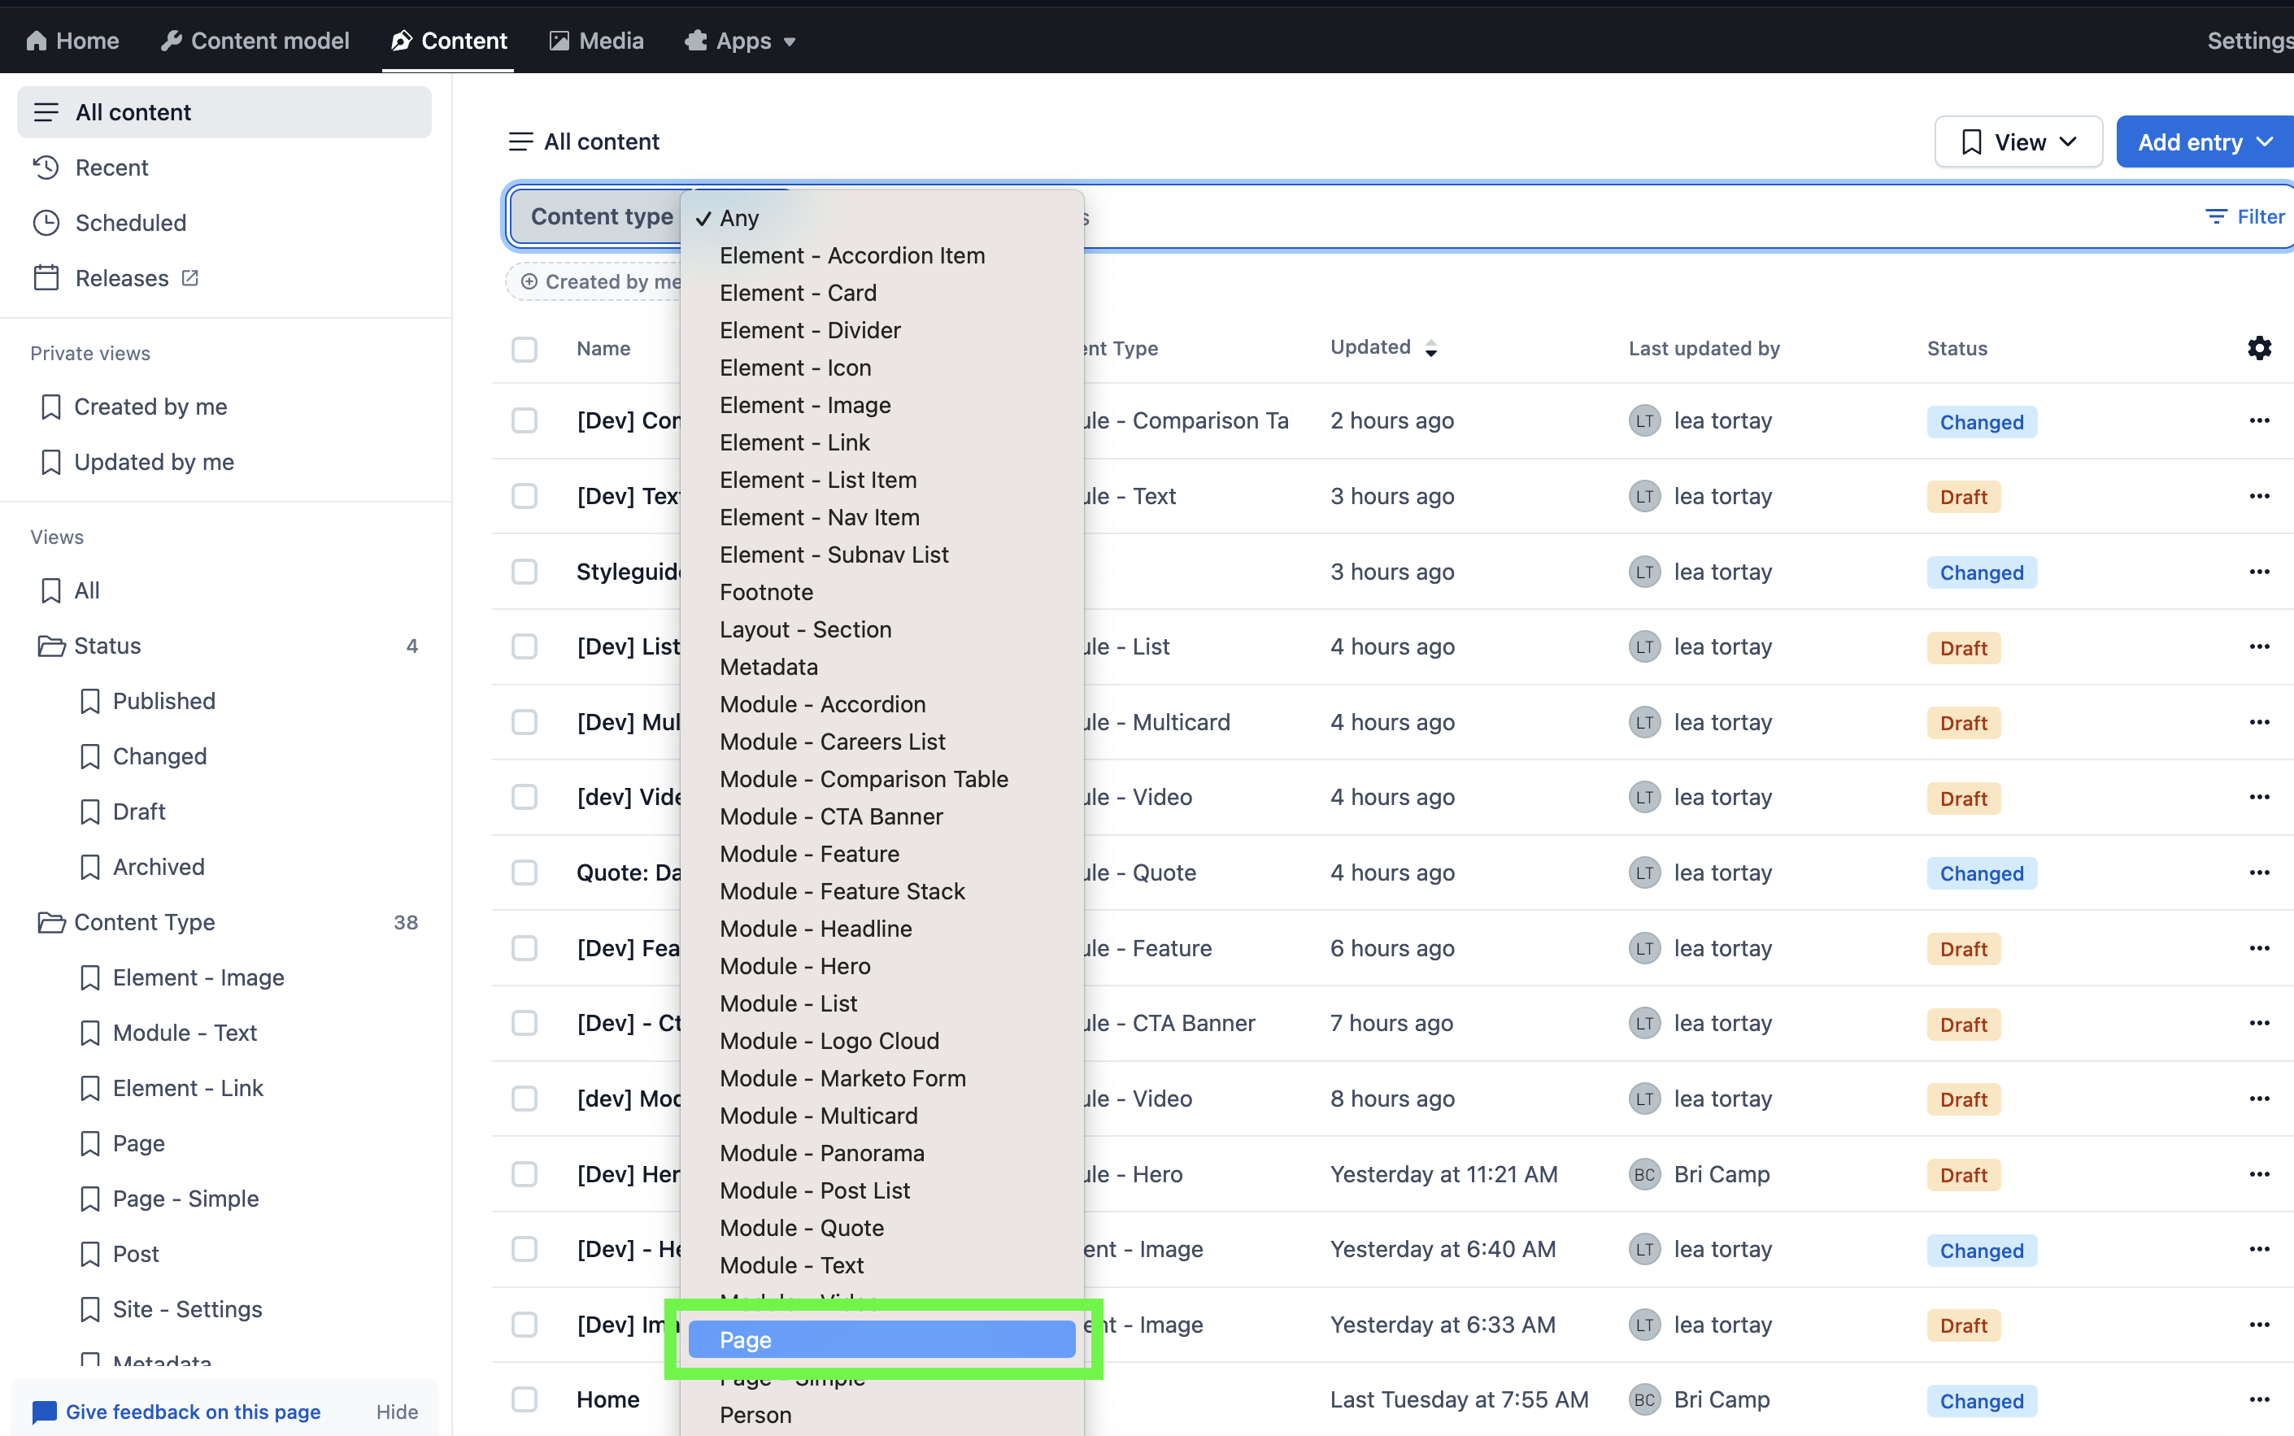Screen dimensions: 2294x1436
Task: Click the settings gear icon in column header
Action: point(2259,347)
